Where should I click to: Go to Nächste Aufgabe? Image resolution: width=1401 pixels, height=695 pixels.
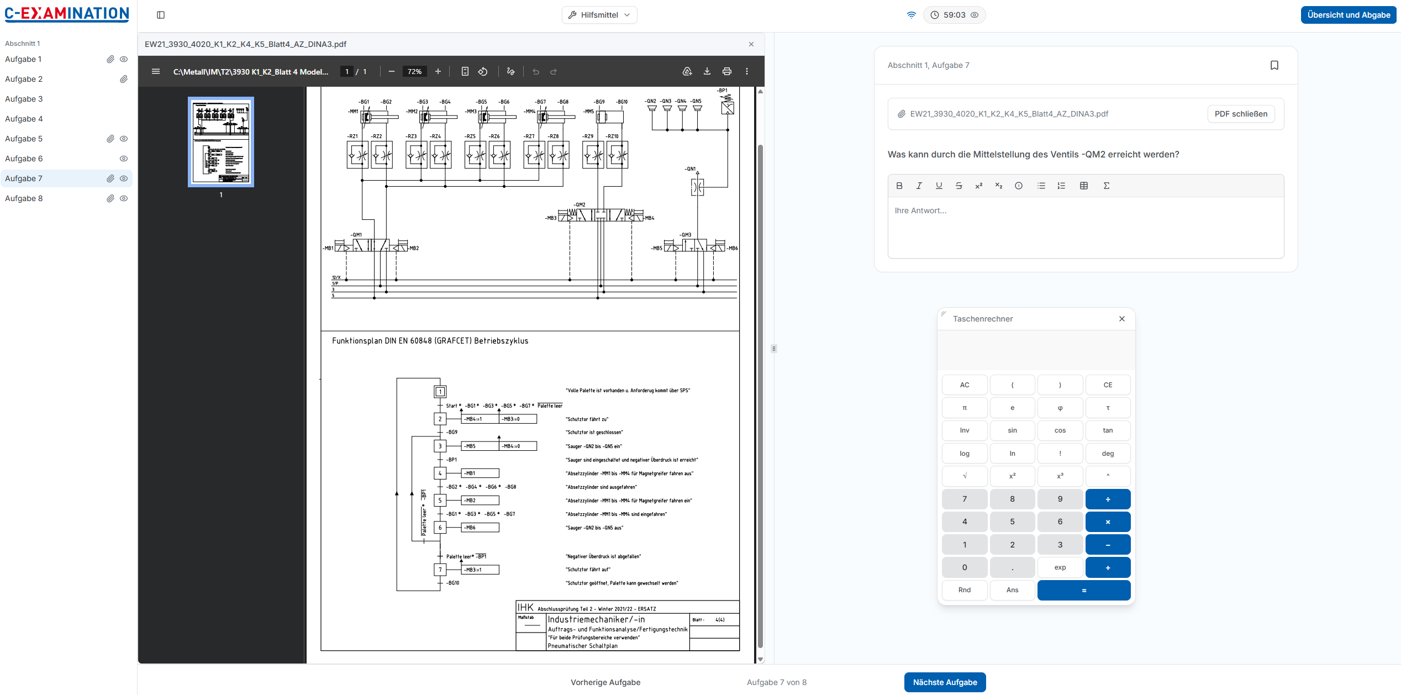click(x=945, y=682)
